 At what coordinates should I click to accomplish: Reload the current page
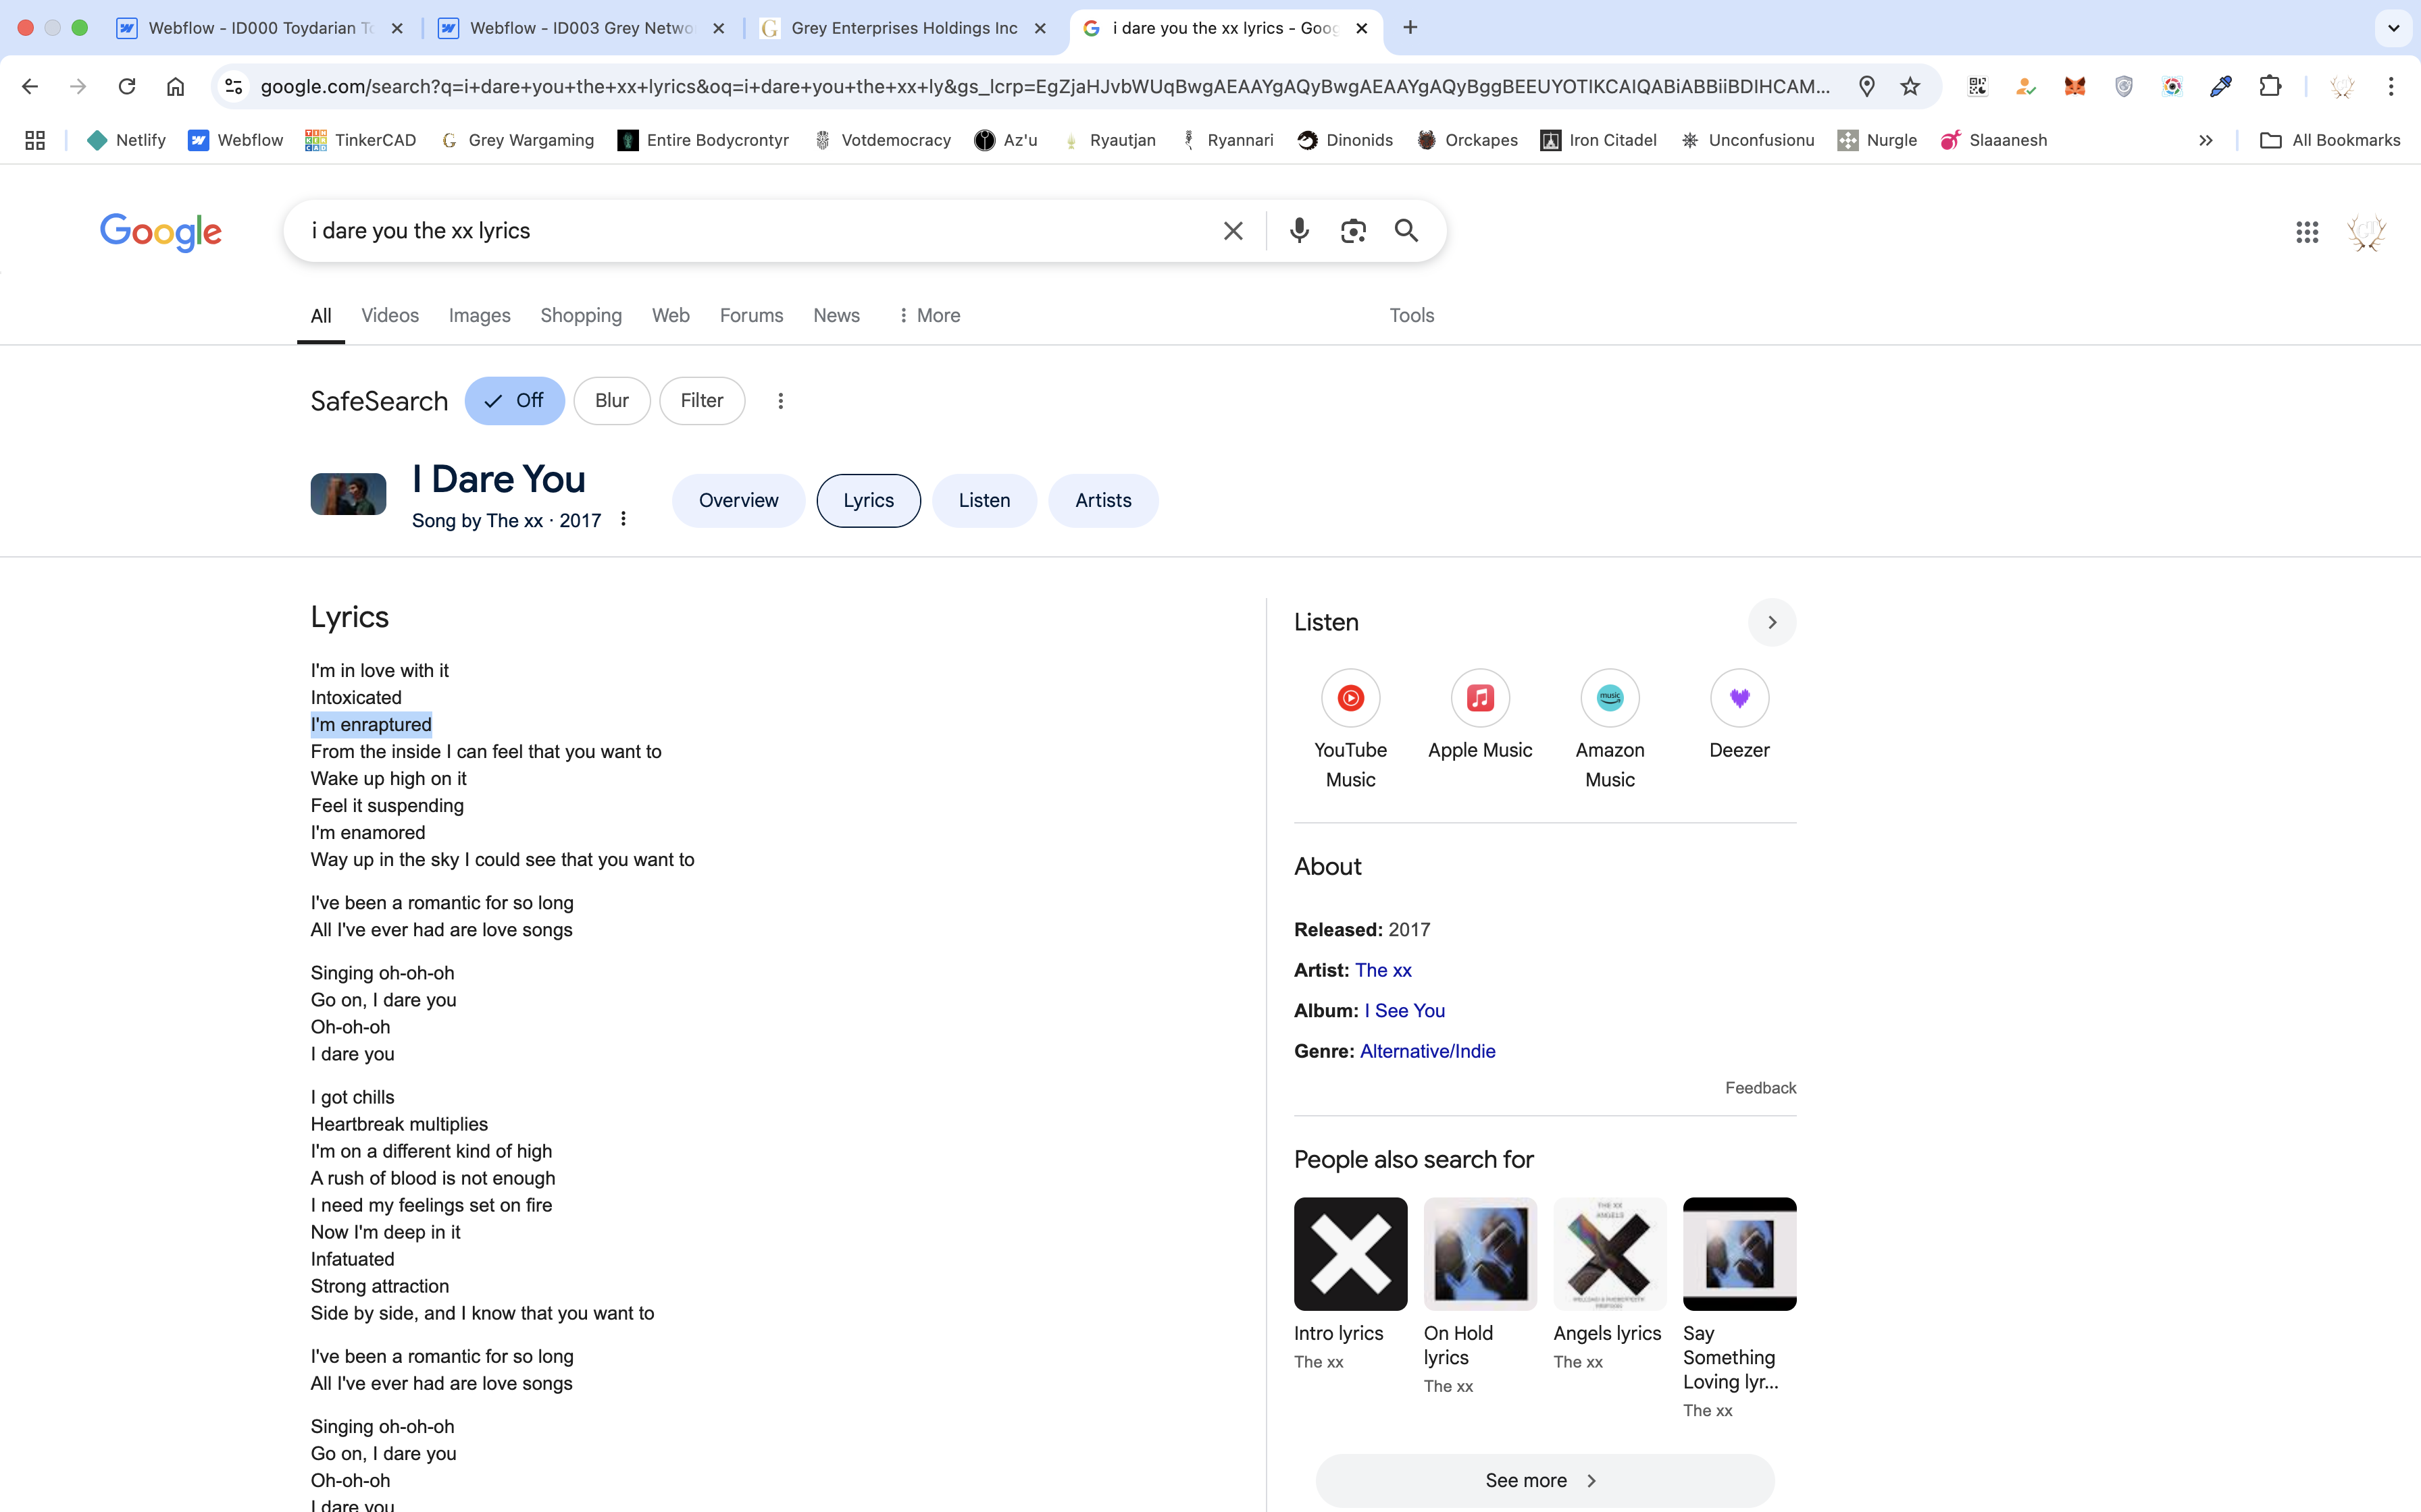pos(127,86)
